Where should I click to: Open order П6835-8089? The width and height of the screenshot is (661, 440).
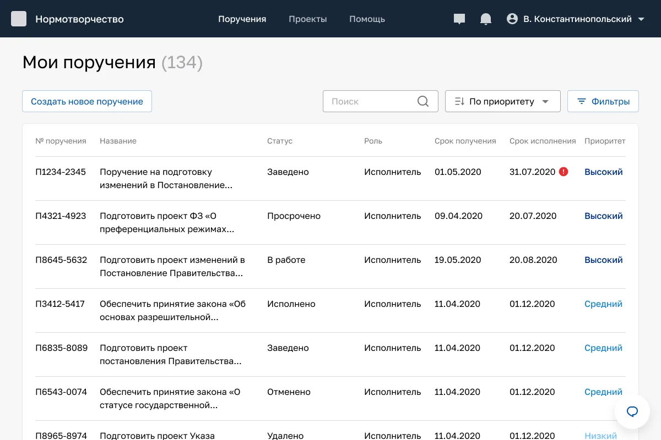61,348
